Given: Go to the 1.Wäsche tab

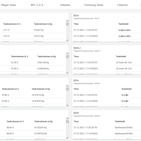Looking at the screenshot, I should pos(122,5).
